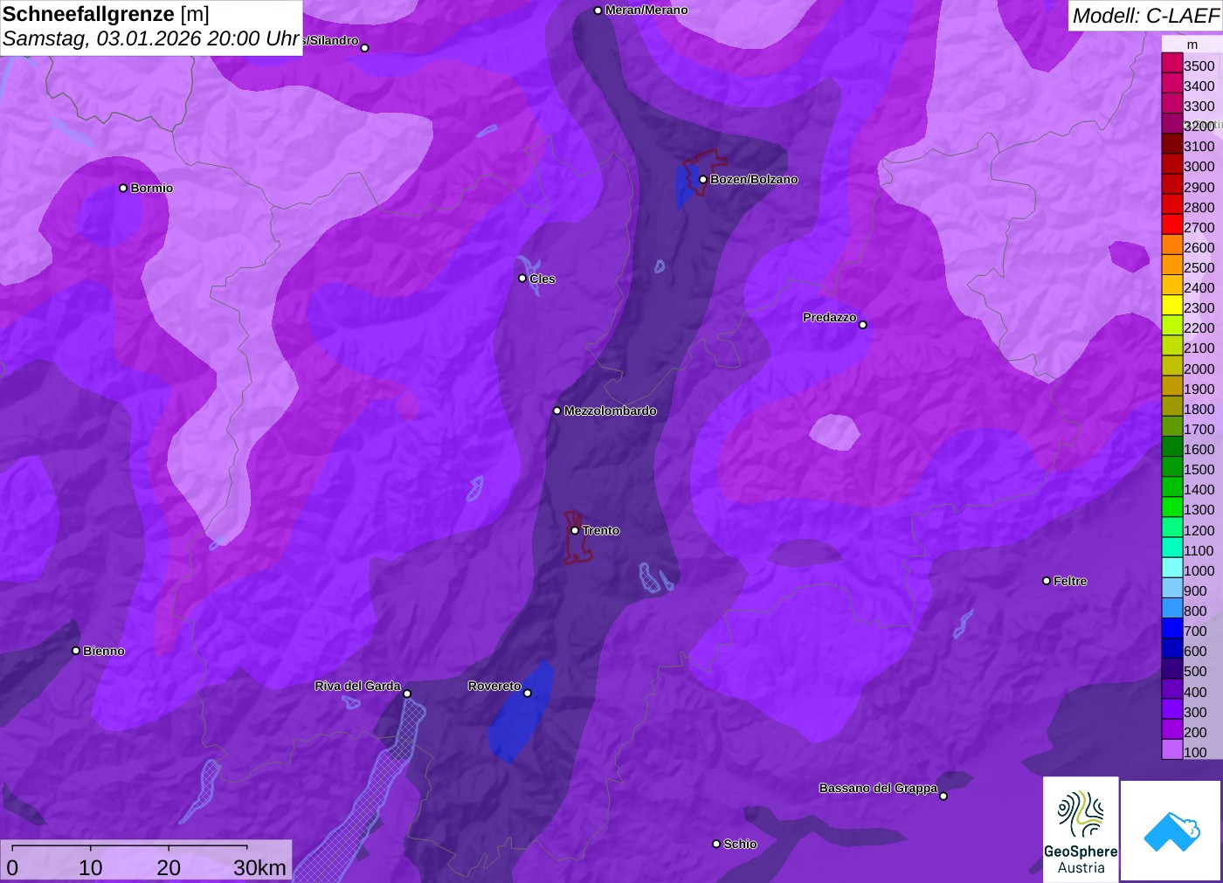Click the Trento text label
The image size is (1223, 883).
pyautogui.click(x=601, y=530)
